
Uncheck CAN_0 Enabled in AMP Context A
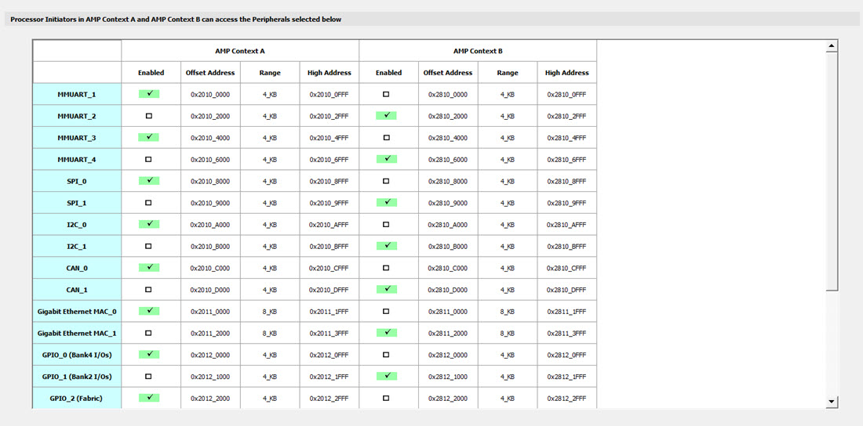[x=149, y=268]
